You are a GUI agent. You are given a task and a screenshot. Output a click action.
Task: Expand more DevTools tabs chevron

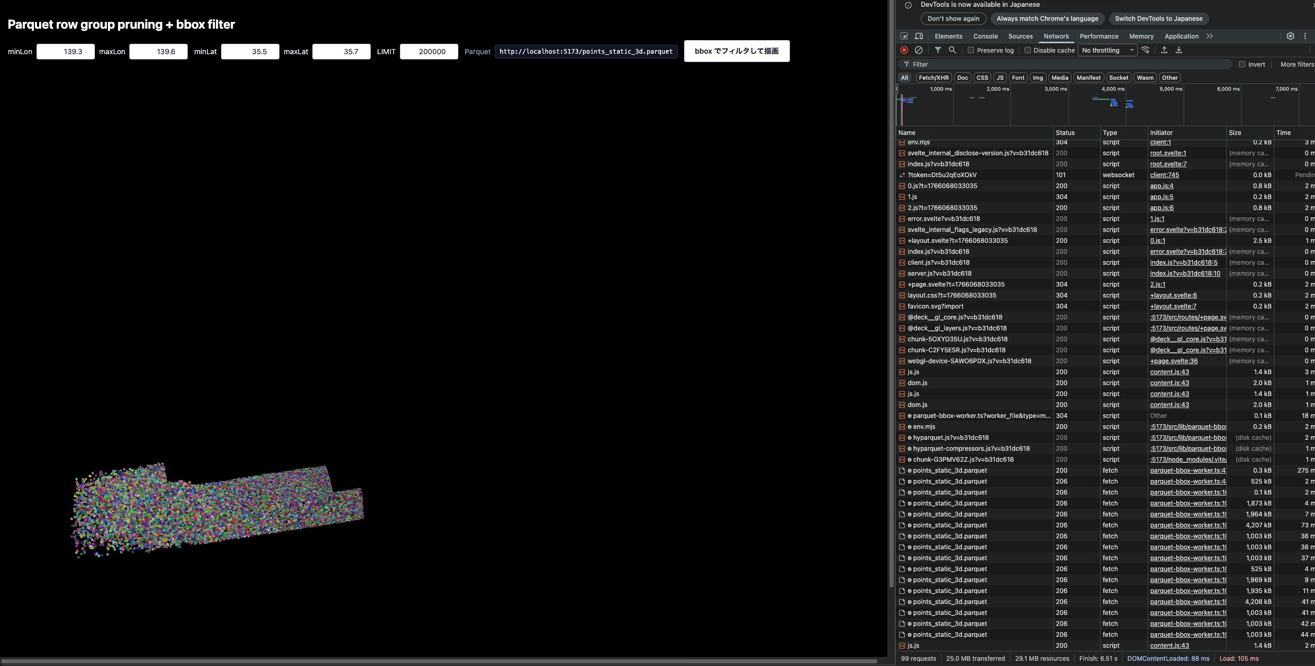click(x=1210, y=36)
